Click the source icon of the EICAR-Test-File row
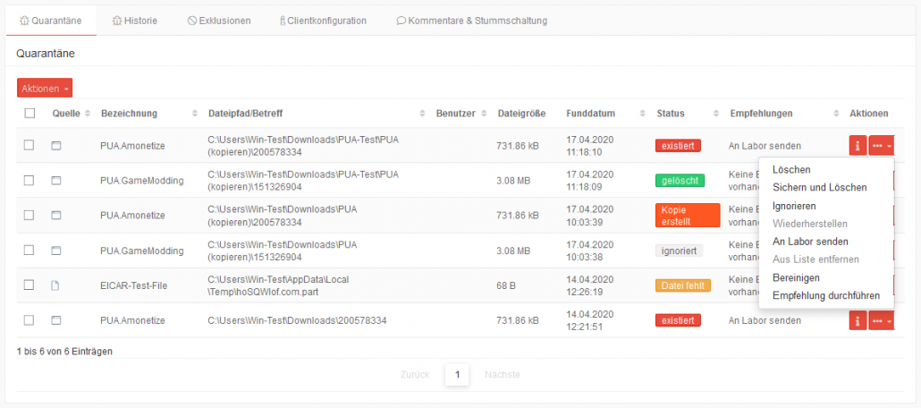 coord(55,285)
